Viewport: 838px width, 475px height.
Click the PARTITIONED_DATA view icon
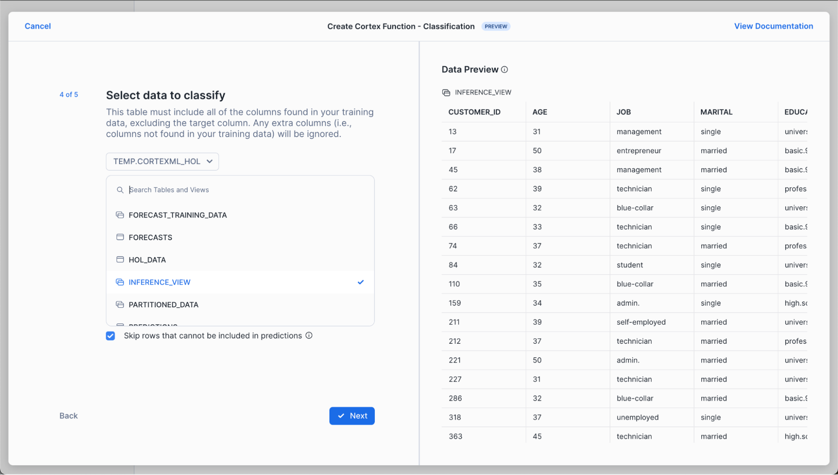[x=120, y=305]
